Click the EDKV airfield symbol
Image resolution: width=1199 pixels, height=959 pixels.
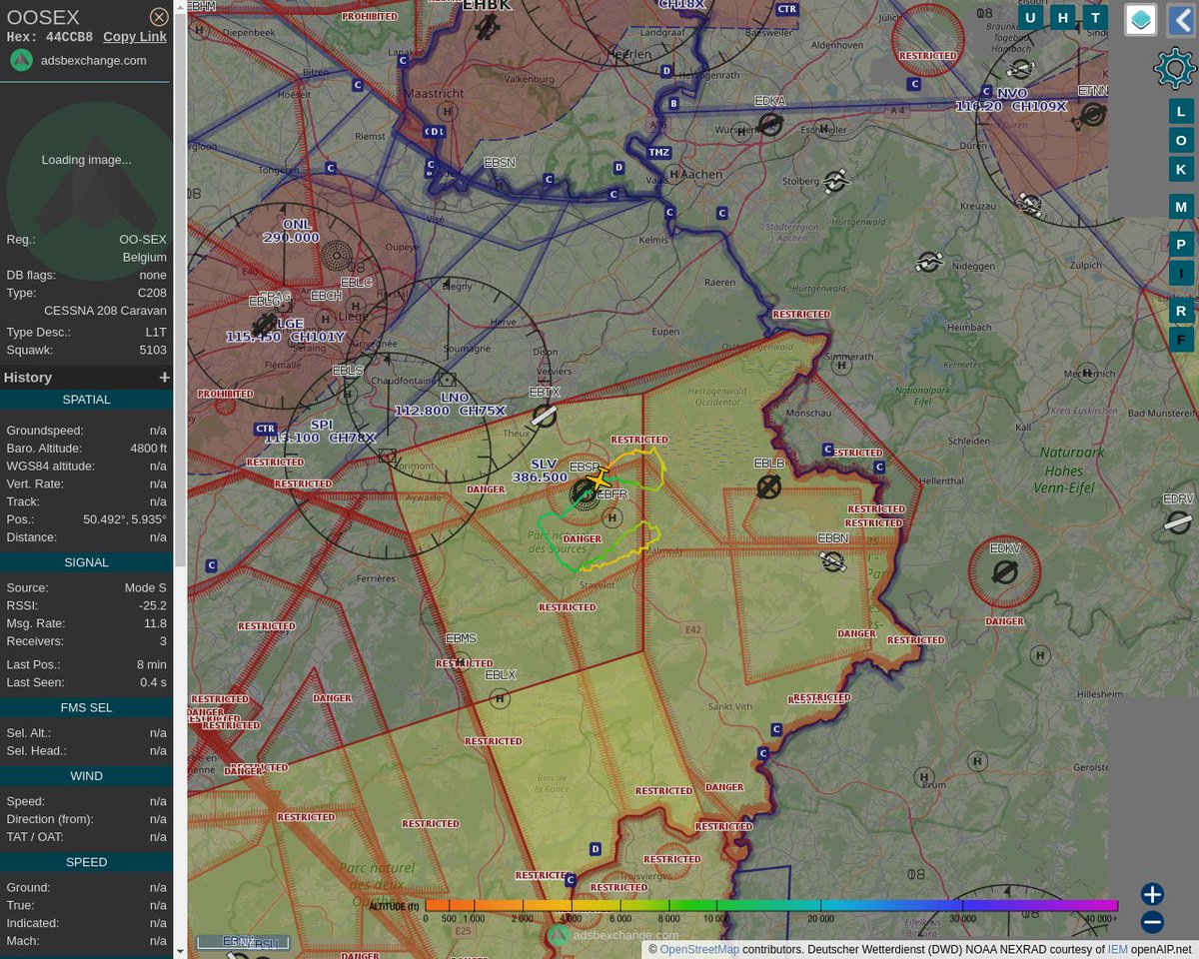(x=1004, y=572)
